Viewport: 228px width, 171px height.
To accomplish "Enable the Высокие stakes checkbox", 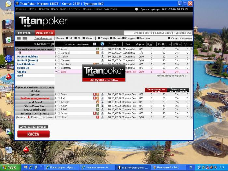I will click(x=138, y=38).
